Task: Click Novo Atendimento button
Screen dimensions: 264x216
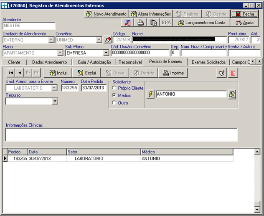Action: click(x=106, y=14)
